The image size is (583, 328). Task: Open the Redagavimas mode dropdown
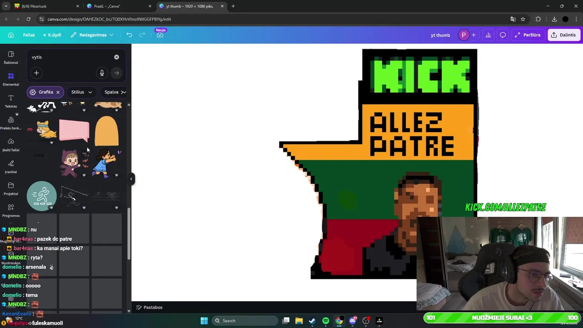coord(92,35)
